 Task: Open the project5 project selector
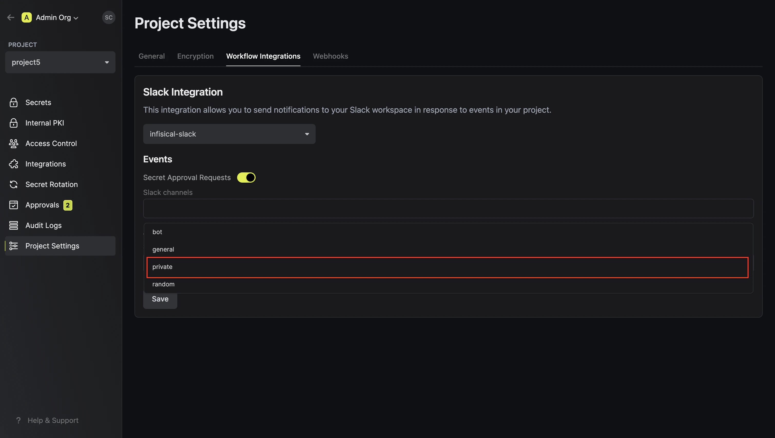click(60, 62)
